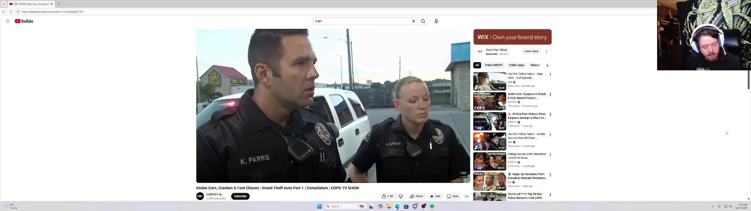
Task: Open Copilot from the taskbar
Action: tap(380, 206)
